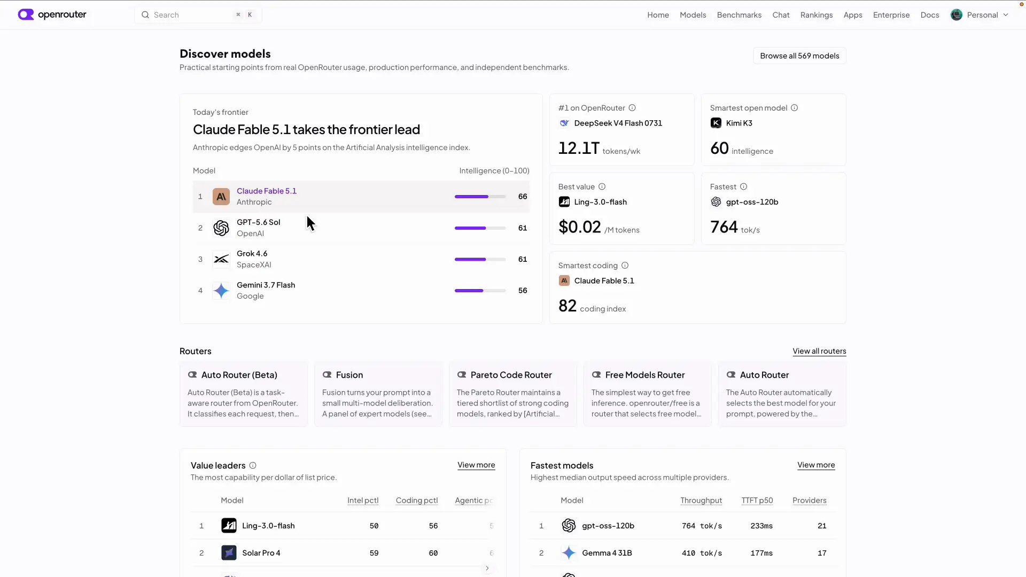Click the Ling-3.0-flash icon in Best value card
This screenshot has width=1026, height=577.
tap(564, 202)
